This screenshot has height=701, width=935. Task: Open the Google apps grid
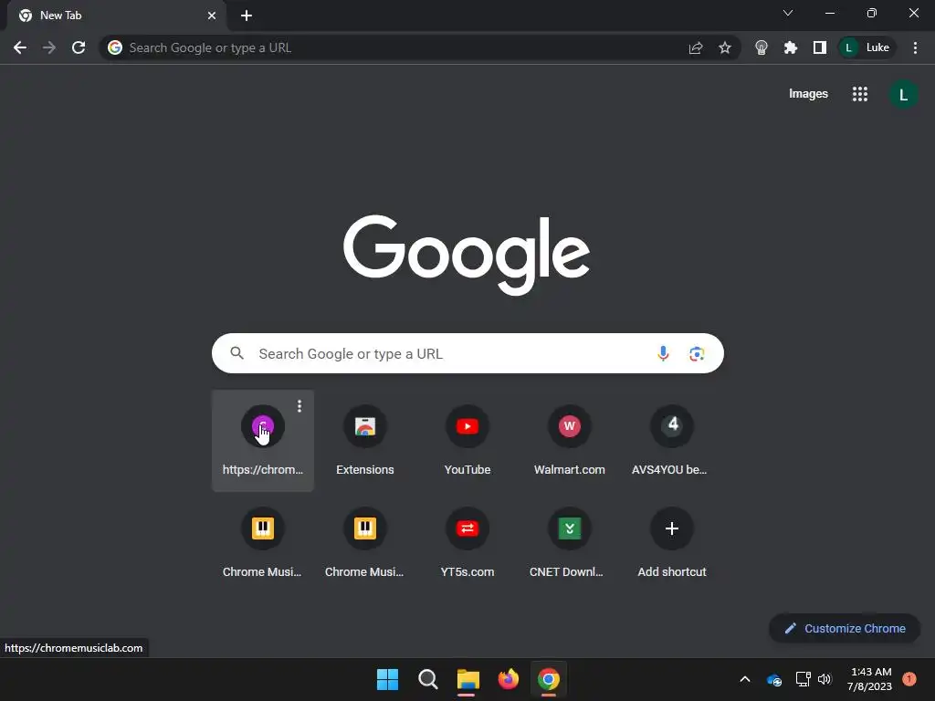(859, 94)
